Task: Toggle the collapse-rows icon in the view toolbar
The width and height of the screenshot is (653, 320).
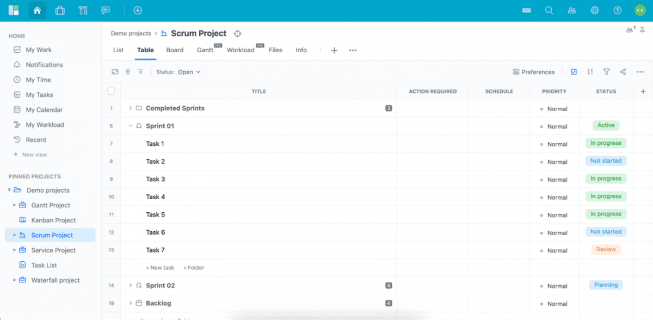Action: click(128, 71)
